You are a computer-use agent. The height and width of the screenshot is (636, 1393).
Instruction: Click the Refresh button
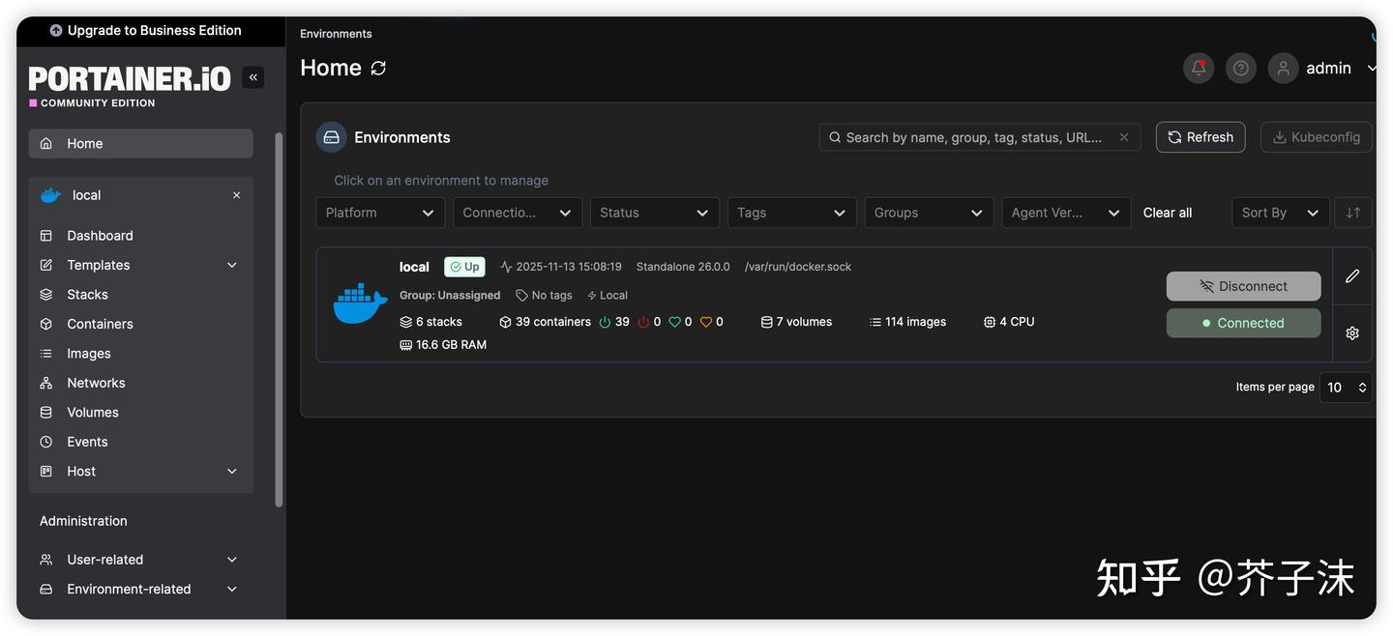(x=1200, y=136)
